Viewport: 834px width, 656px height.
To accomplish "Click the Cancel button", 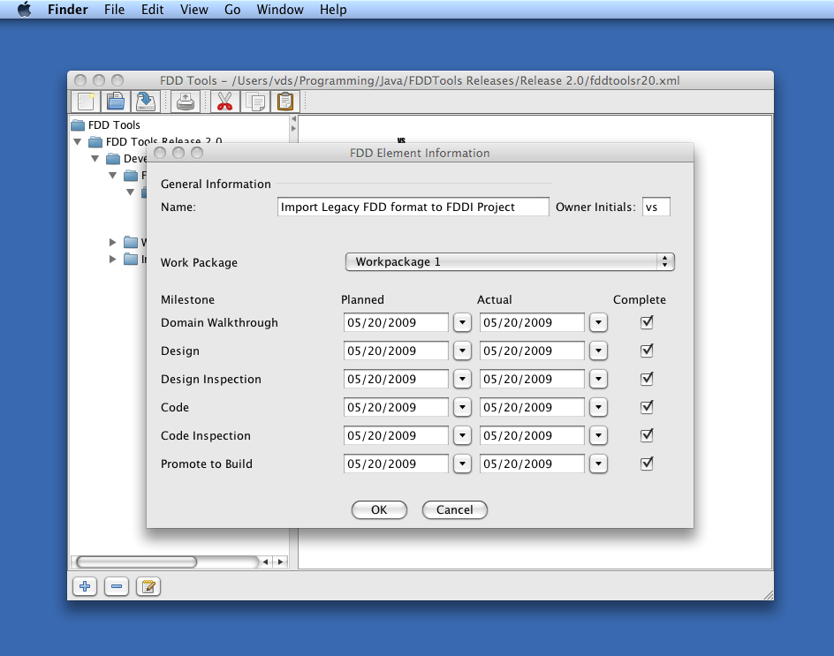I will point(455,509).
